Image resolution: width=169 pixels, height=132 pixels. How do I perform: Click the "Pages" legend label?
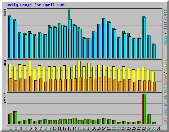click(165, 40)
